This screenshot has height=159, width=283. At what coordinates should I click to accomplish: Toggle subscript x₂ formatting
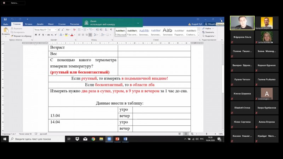[x=52, y=35]
